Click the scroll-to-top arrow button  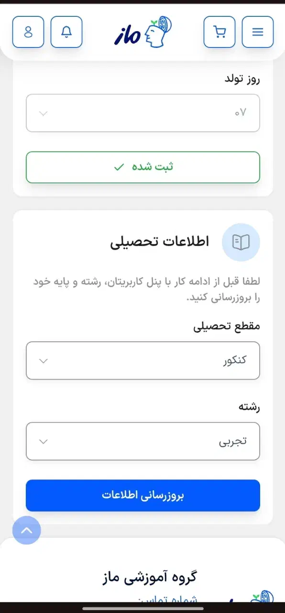(x=27, y=530)
